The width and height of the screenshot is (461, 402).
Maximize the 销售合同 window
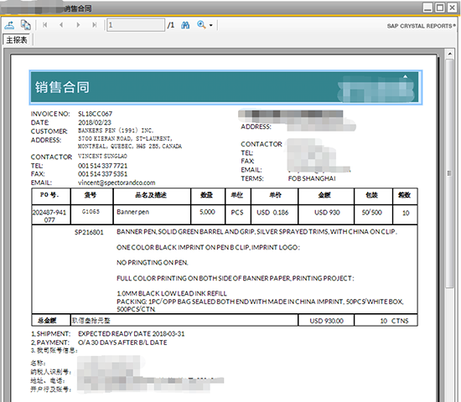440,8
